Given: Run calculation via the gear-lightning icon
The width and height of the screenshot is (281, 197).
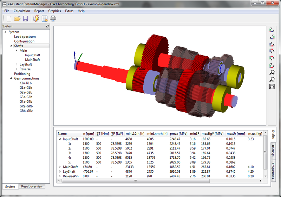Looking at the screenshot, I should tap(35, 19).
